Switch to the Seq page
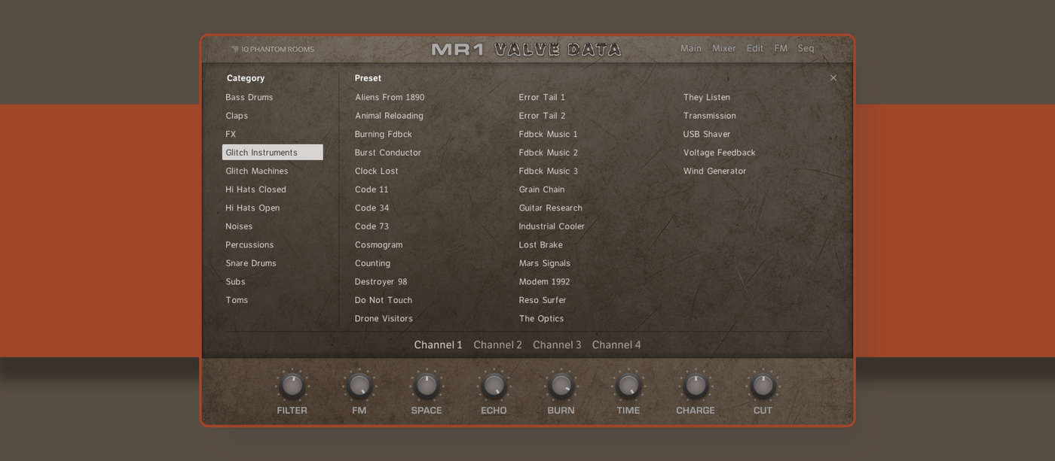 tap(806, 48)
